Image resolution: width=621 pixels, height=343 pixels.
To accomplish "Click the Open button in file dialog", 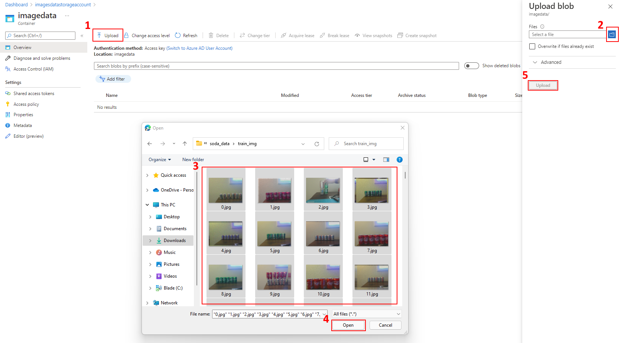I will pyautogui.click(x=348, y=325).
